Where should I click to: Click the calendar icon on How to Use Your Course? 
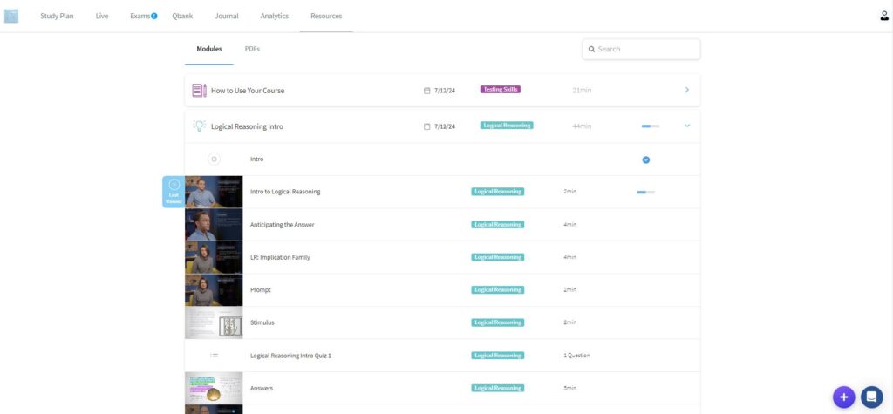(x=427, y=91)
